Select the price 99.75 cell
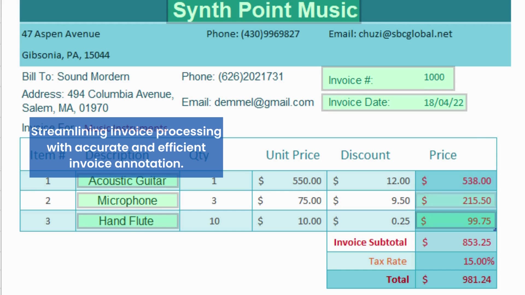This screenshot has width=525, height=295. [x=456, y=221]
